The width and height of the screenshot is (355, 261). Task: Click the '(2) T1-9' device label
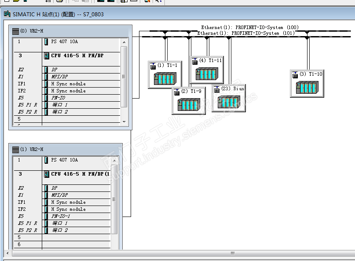click(x=191, y=91)
